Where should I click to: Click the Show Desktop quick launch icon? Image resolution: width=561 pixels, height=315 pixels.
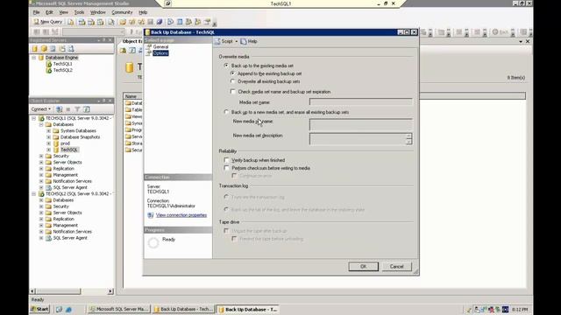(x=59, y=309)
